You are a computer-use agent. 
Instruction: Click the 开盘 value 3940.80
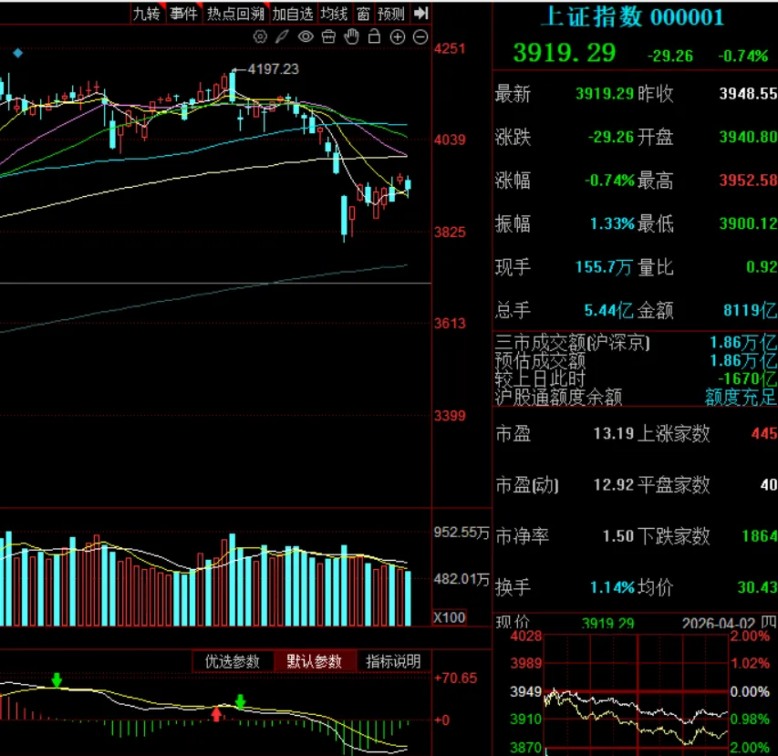pos(748,137)
